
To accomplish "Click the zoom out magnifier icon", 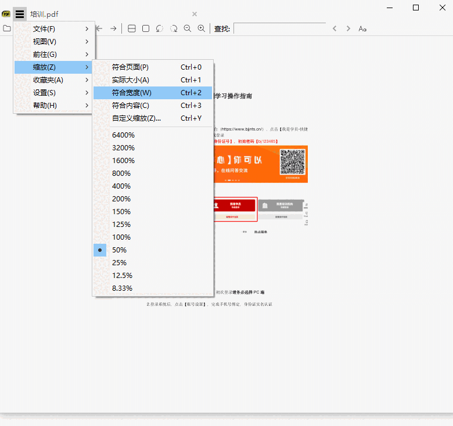I will click(188, 28).
